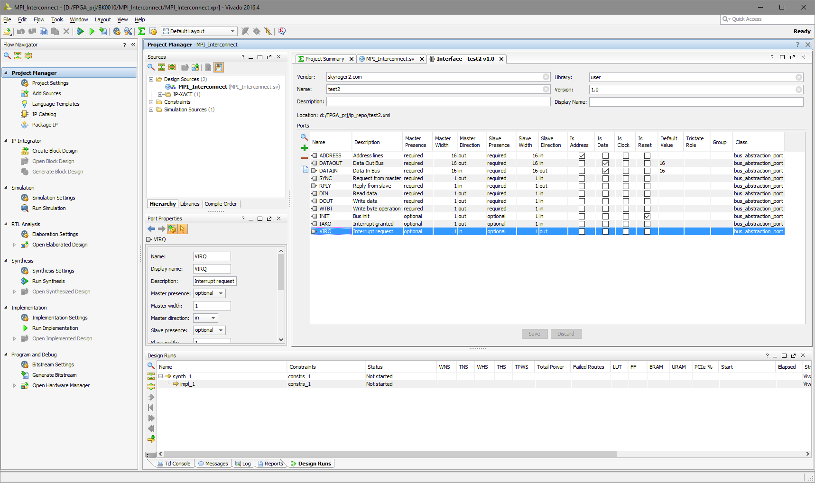Click the create runs plus-arrow icon in Design Runs
The height and width of the screenshot is (483, 815).
151,439
